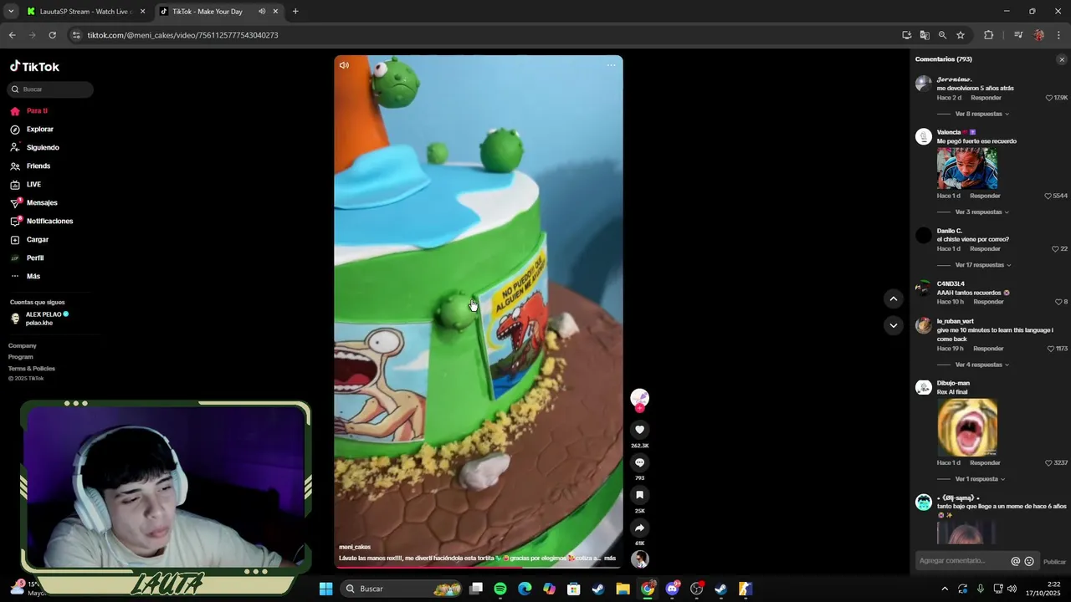The width and height of the screenshot is (1071, 602).
Task: Open a new browser tab
Action: 295,12
